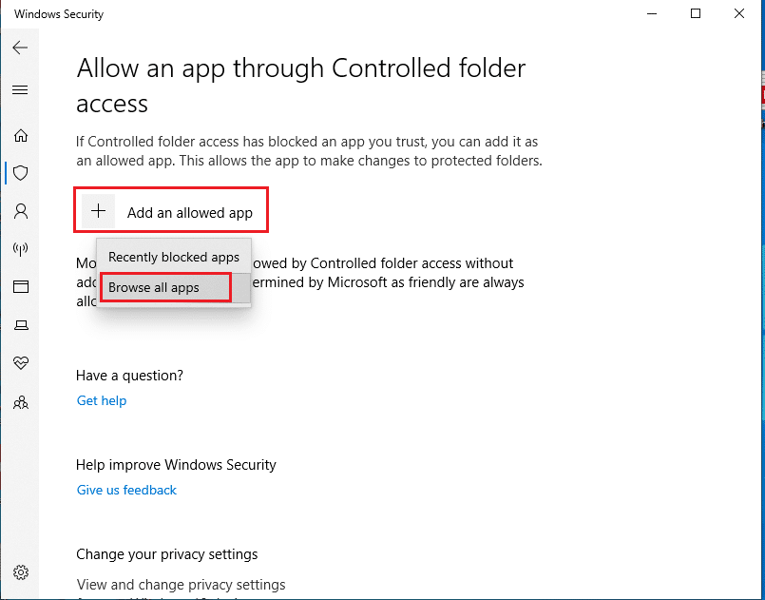Open App & browser control window icon
This screenshot has height=600, width=765.
(21, 286)
